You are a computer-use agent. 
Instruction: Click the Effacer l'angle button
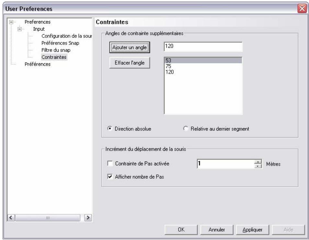pyautogui.click(x=130, y=63)
